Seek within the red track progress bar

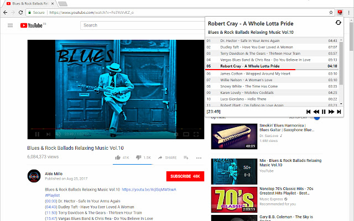click(x=272, y=70)
